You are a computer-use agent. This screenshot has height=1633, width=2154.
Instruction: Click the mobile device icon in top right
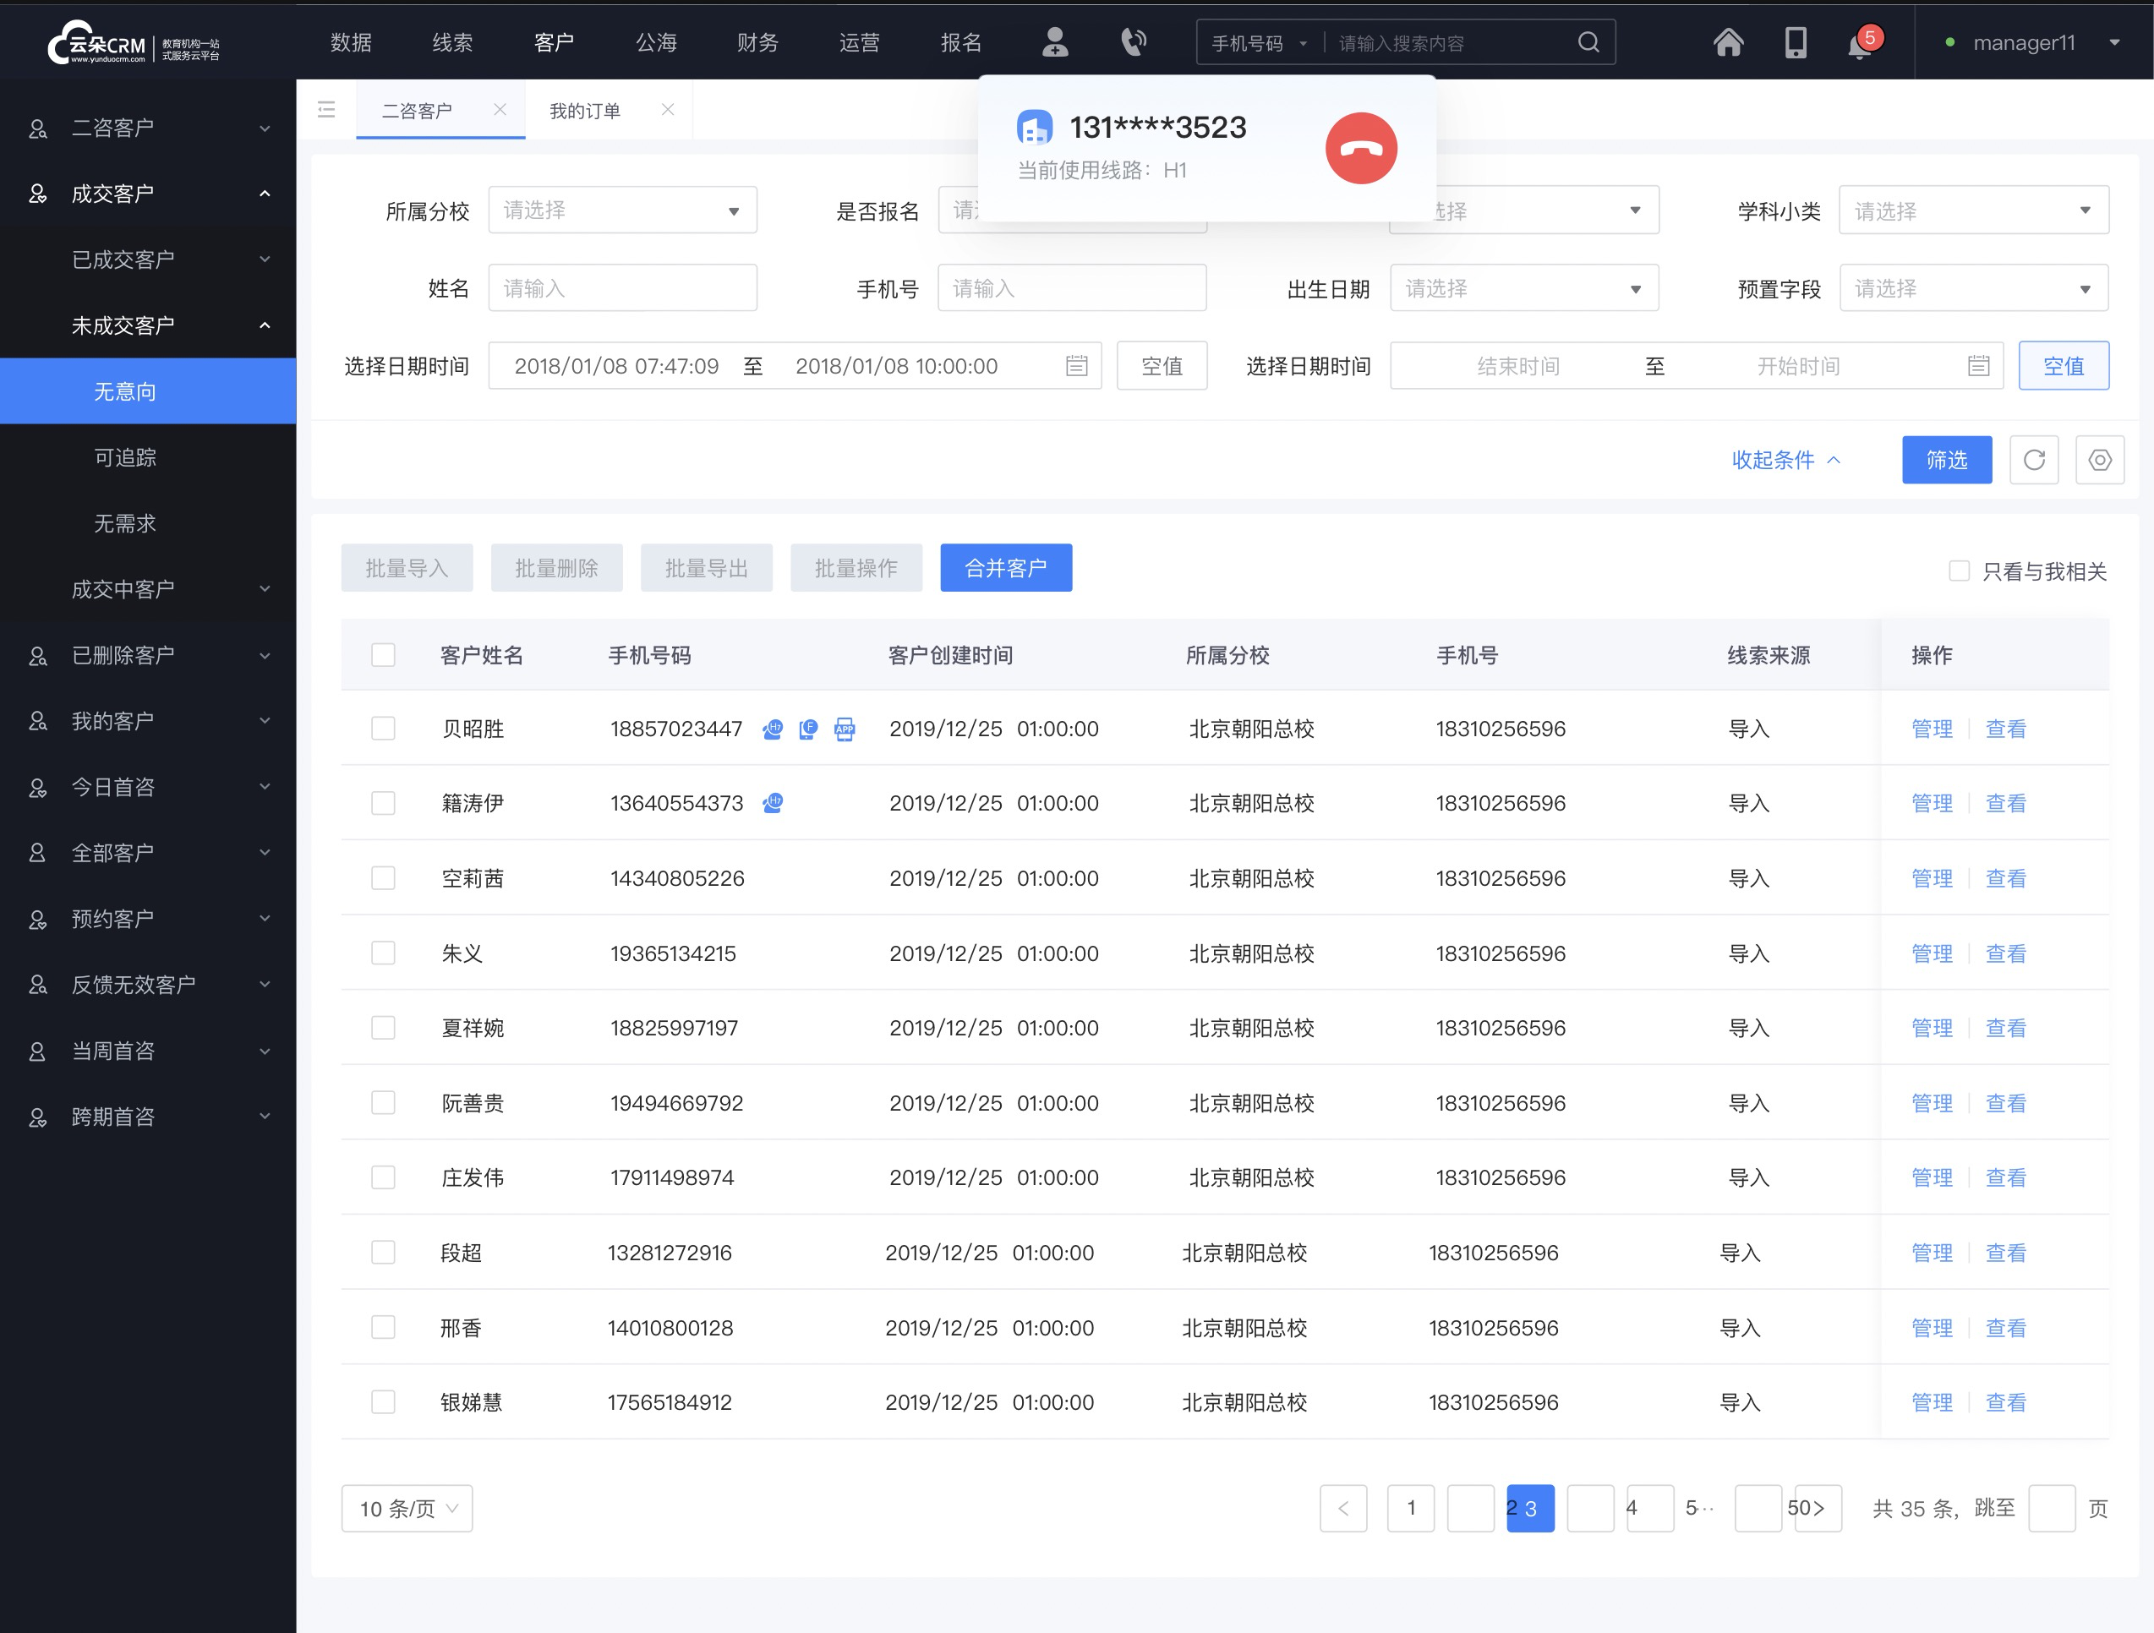(x=1794, y=43)
